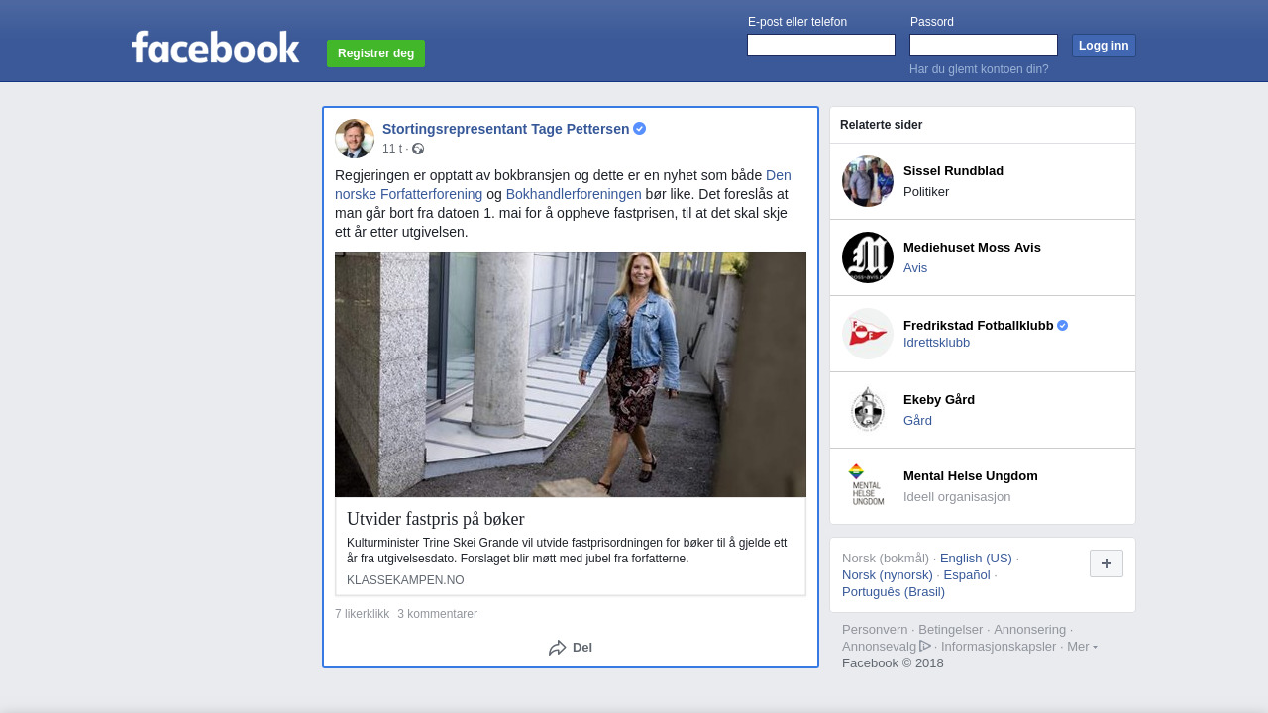Viewport: 1268px width, 713px height.
Task: Click the Facebook logo
Action: [215, 47]
